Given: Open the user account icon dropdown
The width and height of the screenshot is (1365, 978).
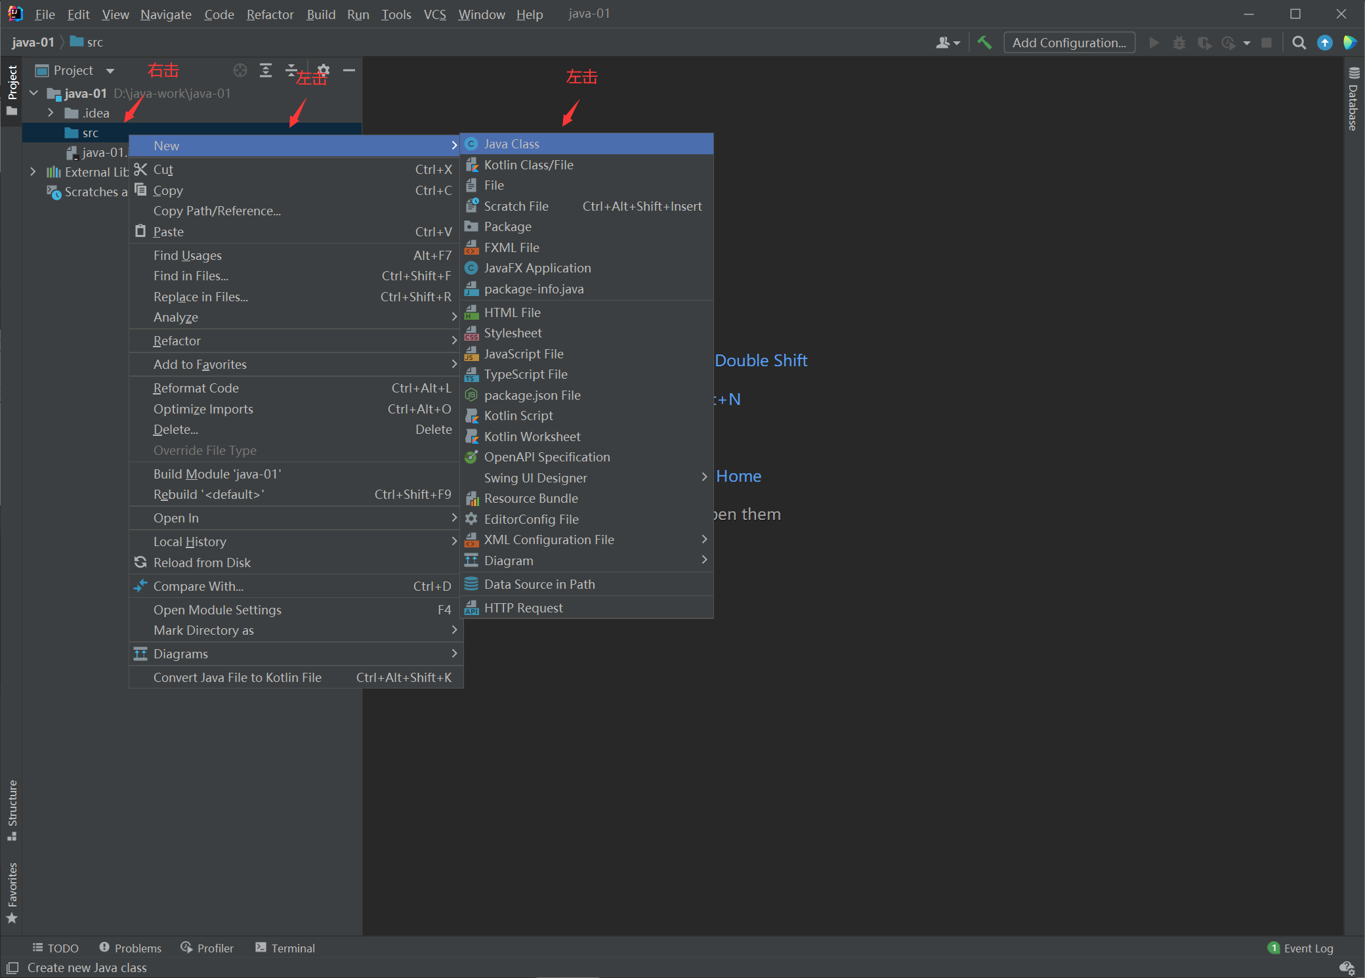Looking at the screenshot, I should coord(948,43).
